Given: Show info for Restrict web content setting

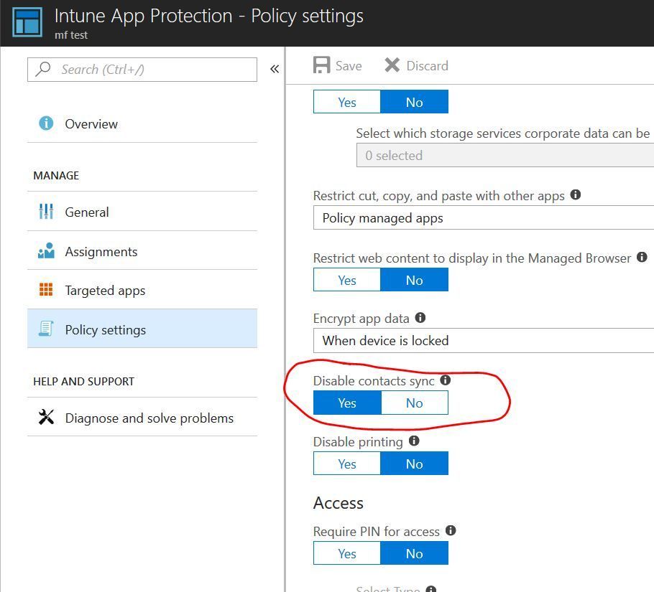Looking at the screenshot, I should [642, 257].
